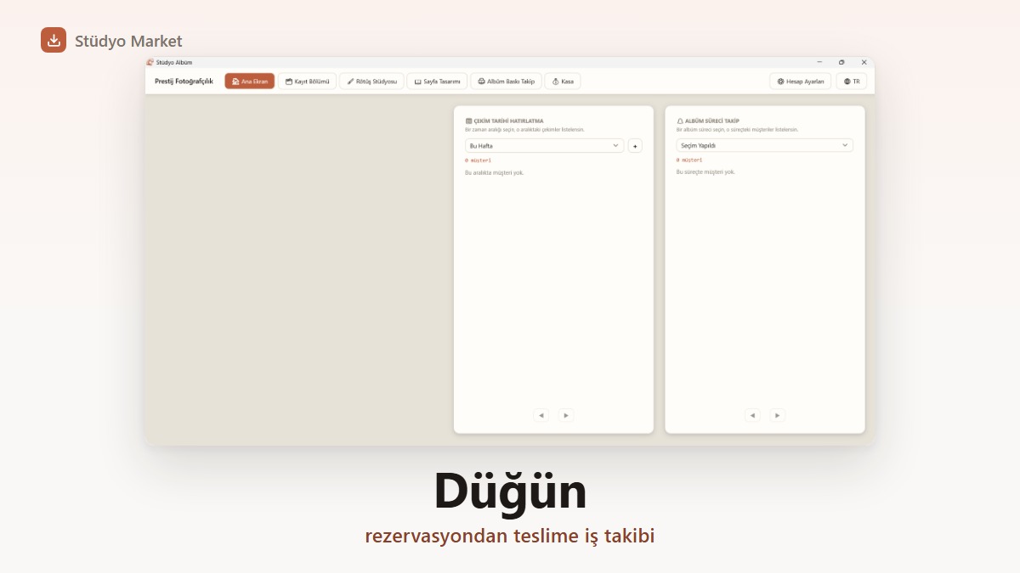Viewport: 1020px width, 573px height.
Task: Open the Ana Ekran tab
Action: click(250, 81)
